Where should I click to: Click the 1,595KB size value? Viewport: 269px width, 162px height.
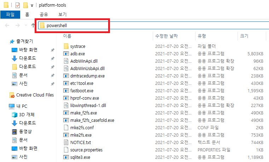pyautogui.click(x=255, y=91)
